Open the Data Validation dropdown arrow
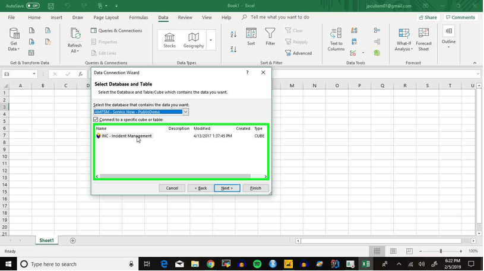The height and width of the screenshot is (271, 484). tap(363, 53)
